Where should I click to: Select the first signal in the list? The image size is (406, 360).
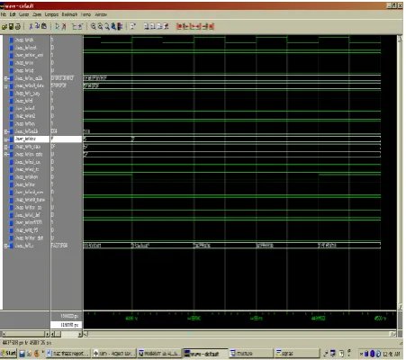tap(24, 40)
